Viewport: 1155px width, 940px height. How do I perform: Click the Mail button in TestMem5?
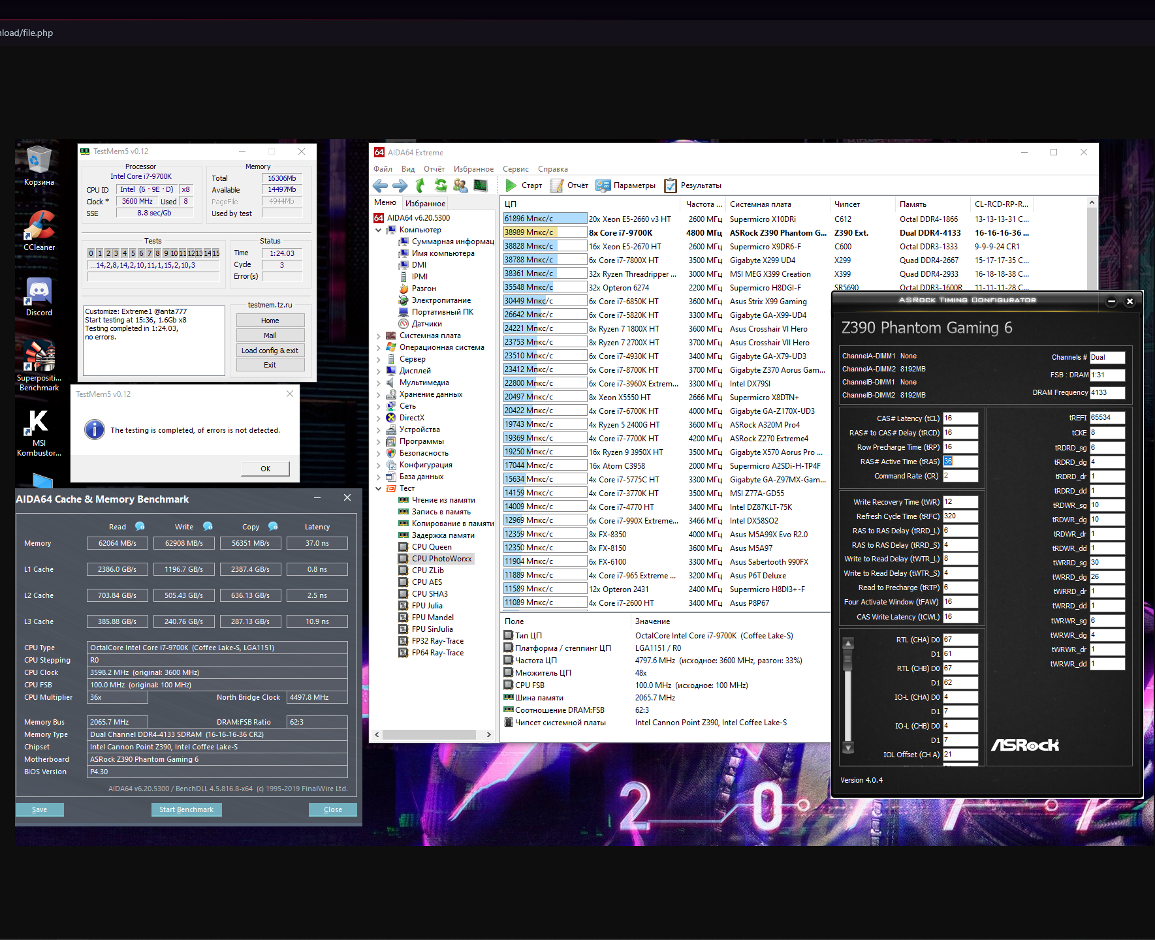pos(270,336)
